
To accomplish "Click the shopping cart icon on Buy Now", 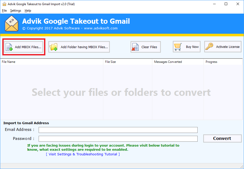I will pos(178,47).
